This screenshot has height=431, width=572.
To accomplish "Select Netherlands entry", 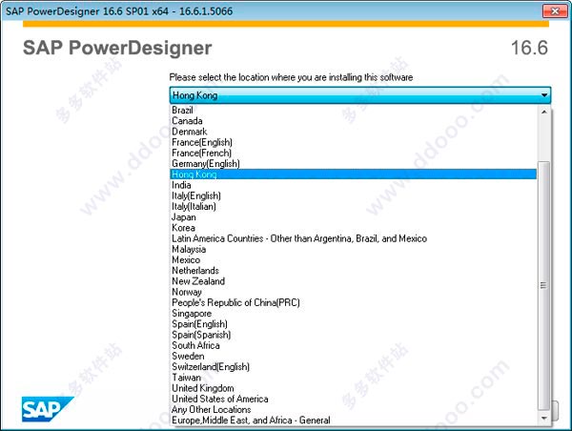I will coord(354,271).
